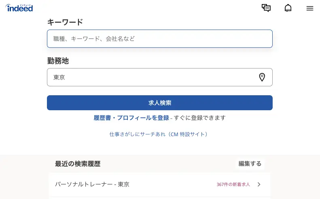Focus the キーワード input field
The height and width of the screenshot is (199, 320).
[159, 39]
